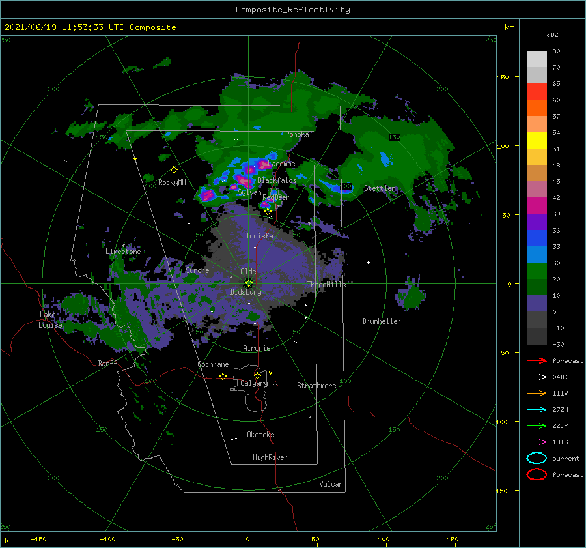This screenshot has width=586, height=548.
Task: Select the red swatch in dBZ scale
Action: (537, 92)
